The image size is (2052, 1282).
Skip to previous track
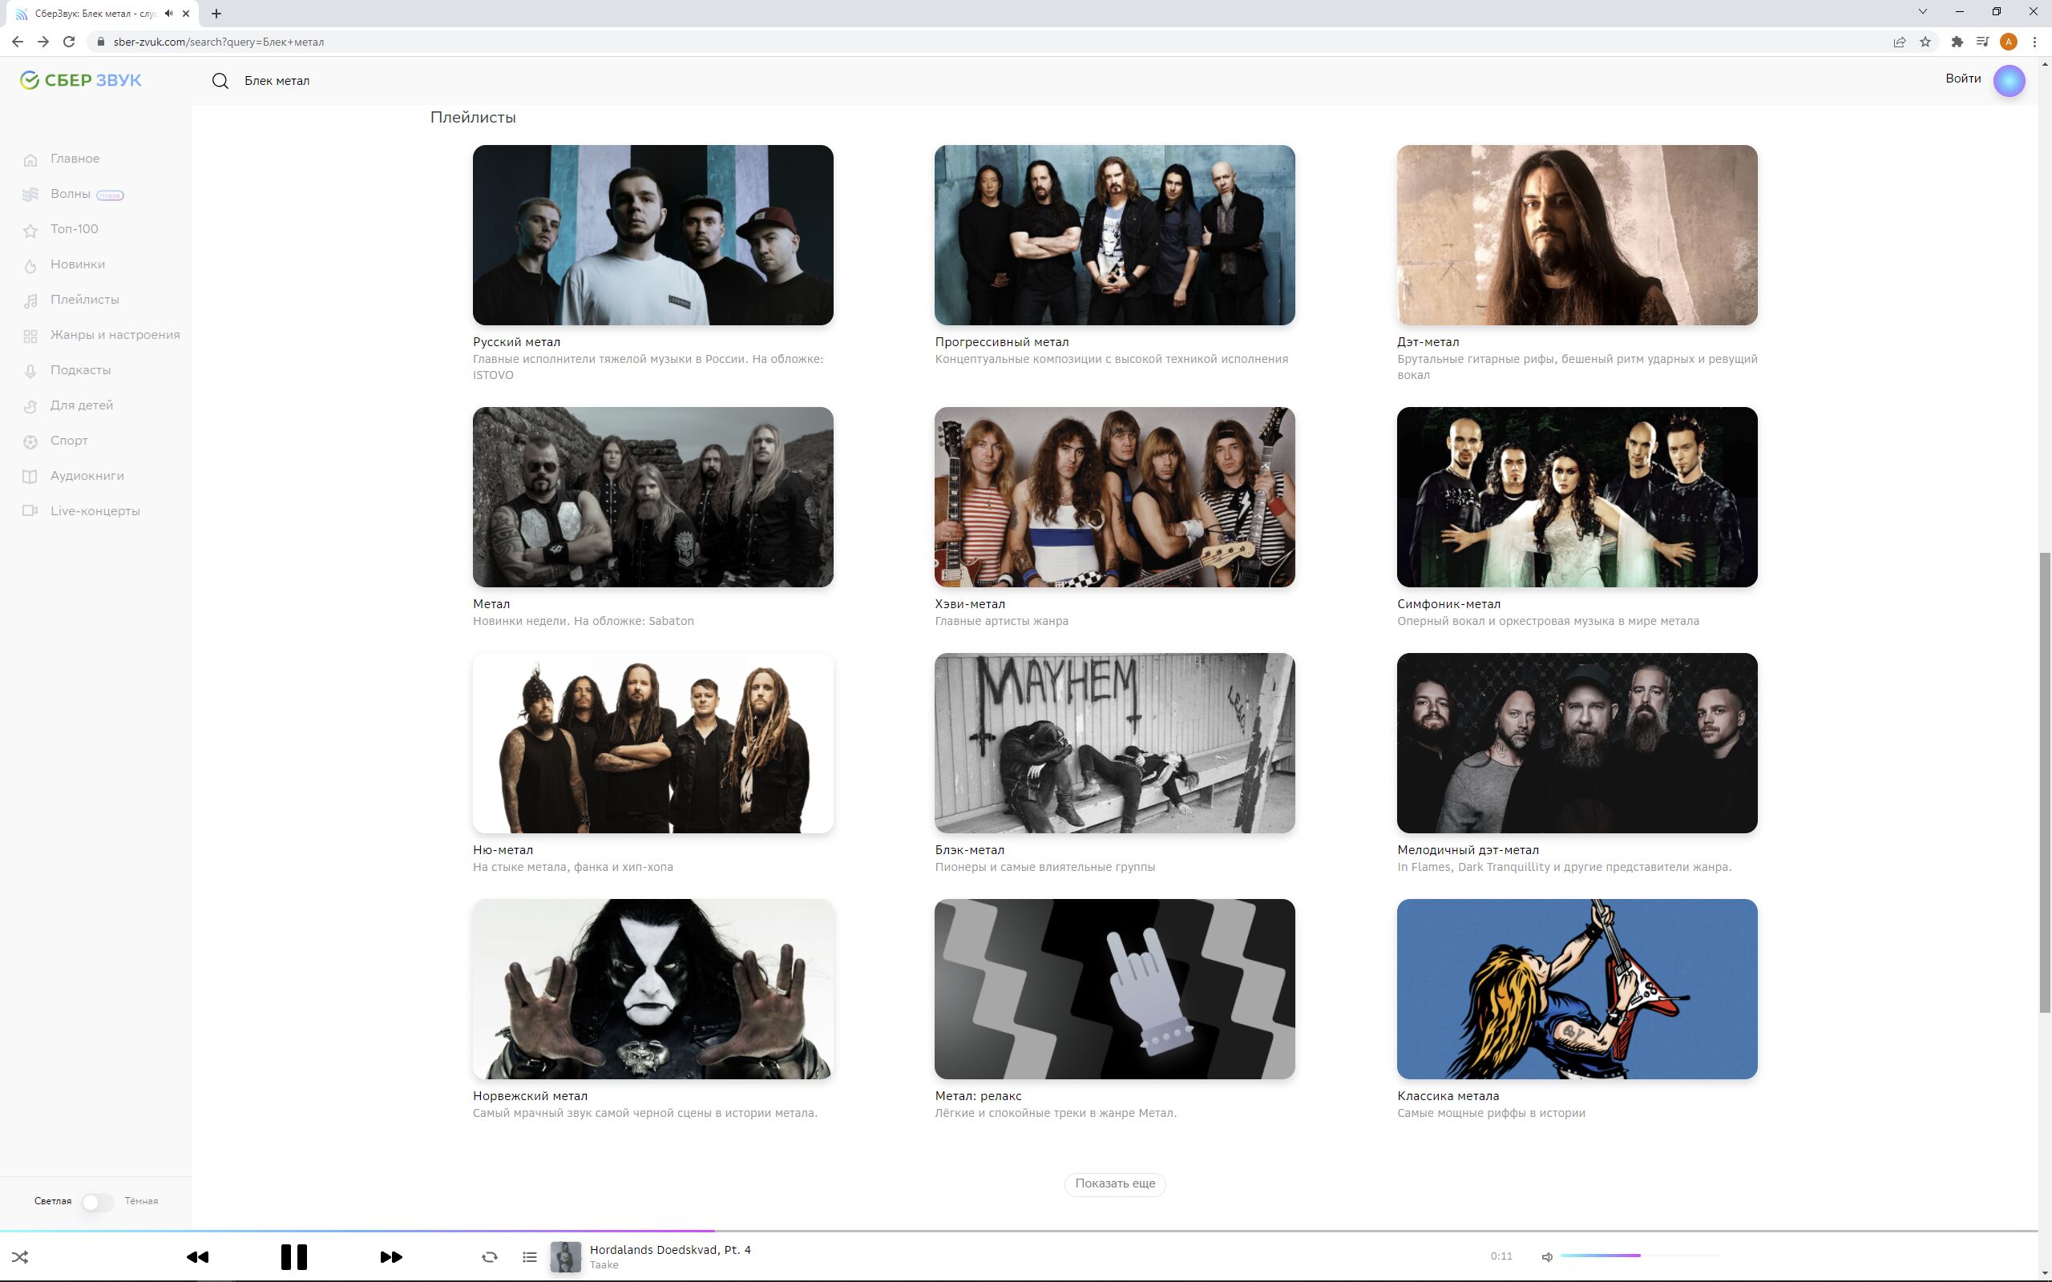coord(197,1256)
